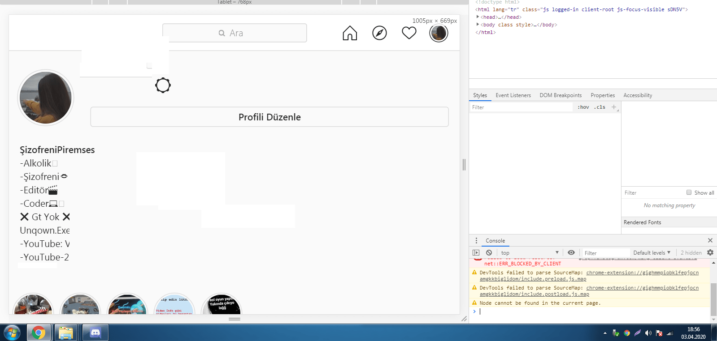Click the console Filter field

pyautogui.click(x=606, y=253)
